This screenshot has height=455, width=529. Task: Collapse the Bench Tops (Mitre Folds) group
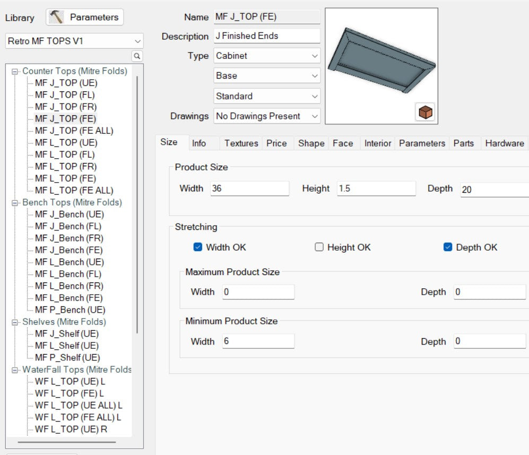(15, 203)
